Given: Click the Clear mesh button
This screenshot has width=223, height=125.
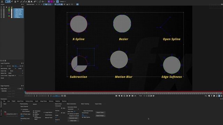Looking at the screenshot, I should 74,121.
